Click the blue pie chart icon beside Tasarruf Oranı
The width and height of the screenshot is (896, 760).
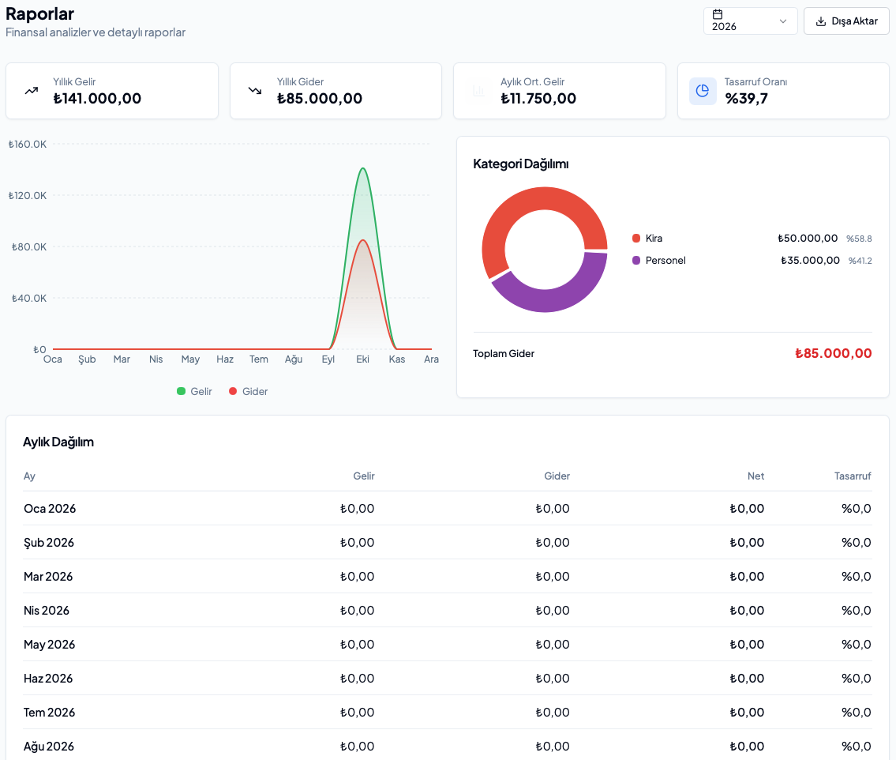coord(703,91)
